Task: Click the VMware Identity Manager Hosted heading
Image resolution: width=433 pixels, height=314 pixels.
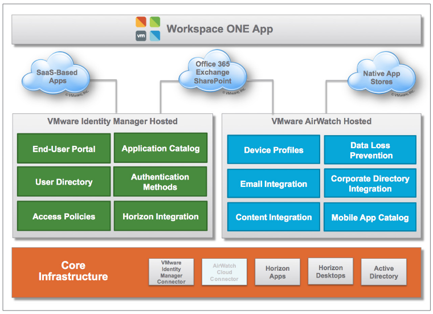Action: 112,121
